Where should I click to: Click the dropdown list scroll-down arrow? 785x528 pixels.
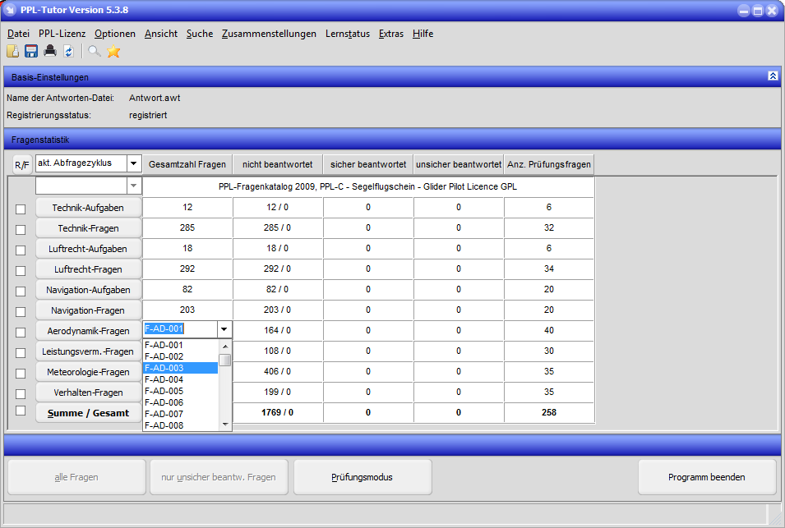click(225, 425)
